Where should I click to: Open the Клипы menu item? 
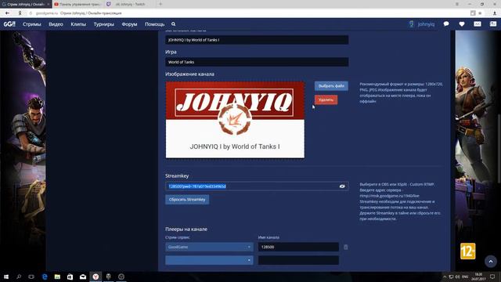[78, 24]
